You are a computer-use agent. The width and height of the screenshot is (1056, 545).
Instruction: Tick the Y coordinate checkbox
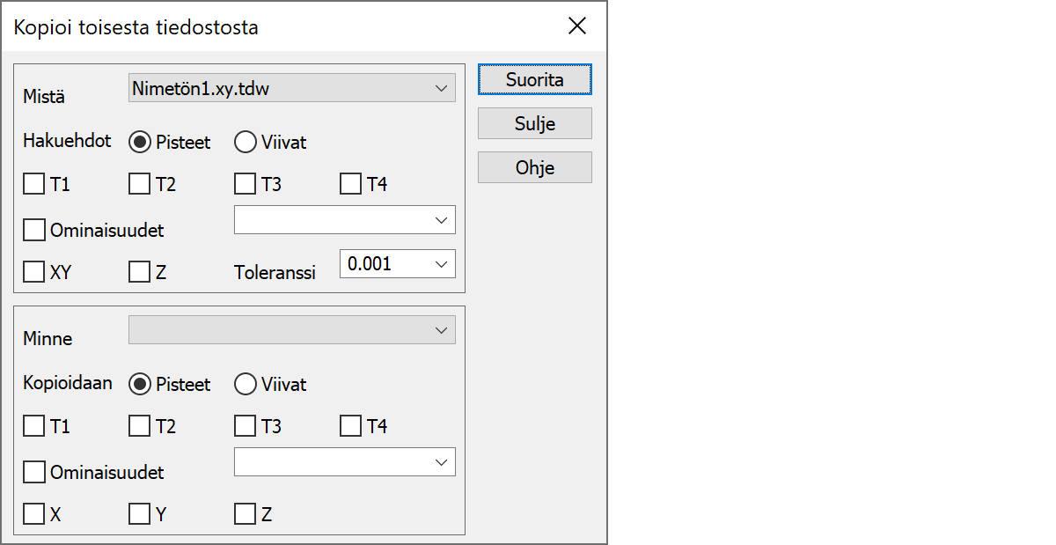click(x=140, y=514)
